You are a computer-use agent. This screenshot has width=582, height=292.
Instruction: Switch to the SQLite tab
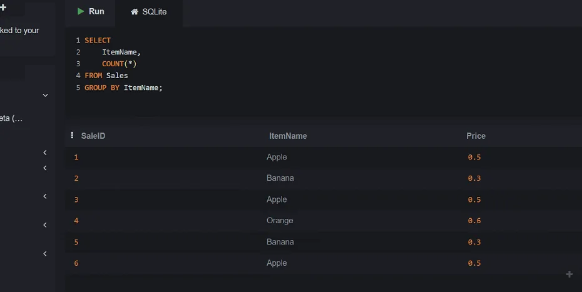[149, 12]
